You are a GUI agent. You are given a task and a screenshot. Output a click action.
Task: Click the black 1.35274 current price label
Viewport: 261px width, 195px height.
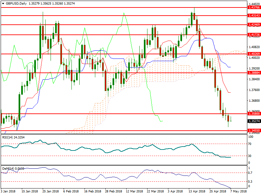click(x=254, y=121)
